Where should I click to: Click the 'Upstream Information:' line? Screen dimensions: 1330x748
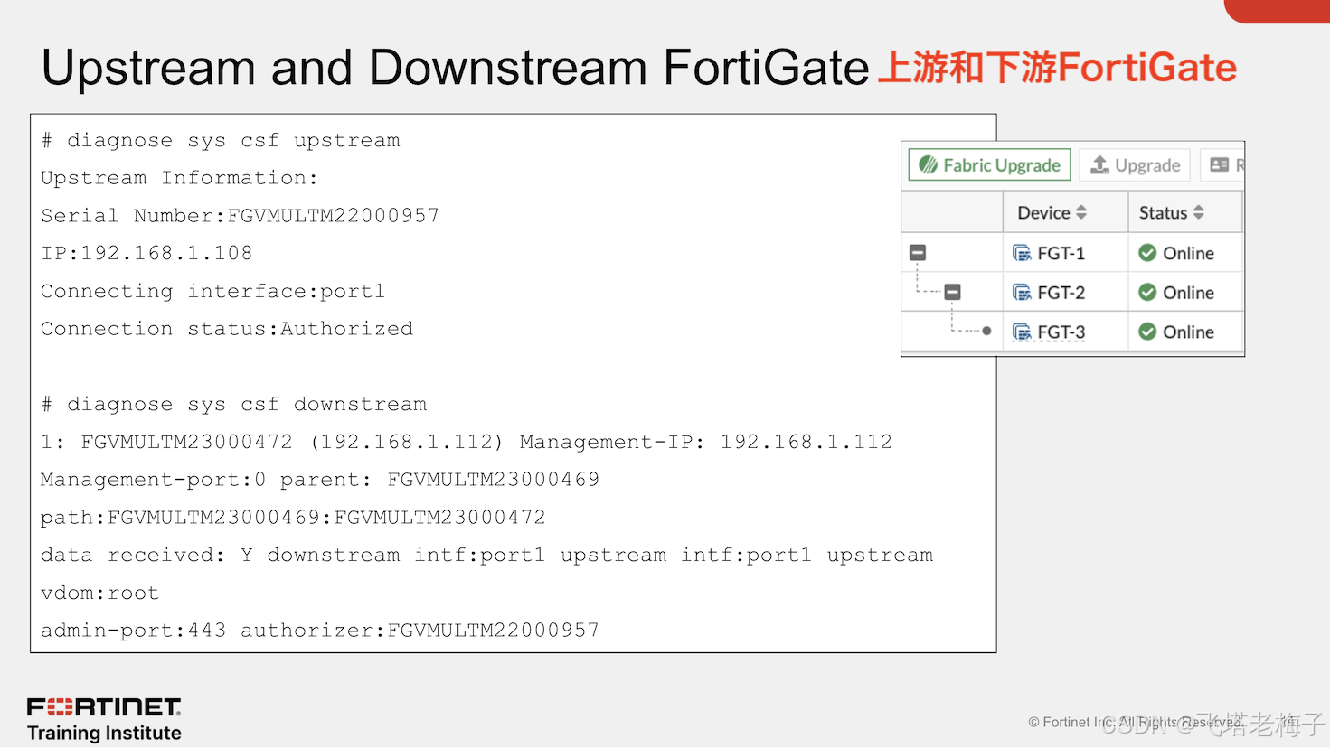point(179,178)
